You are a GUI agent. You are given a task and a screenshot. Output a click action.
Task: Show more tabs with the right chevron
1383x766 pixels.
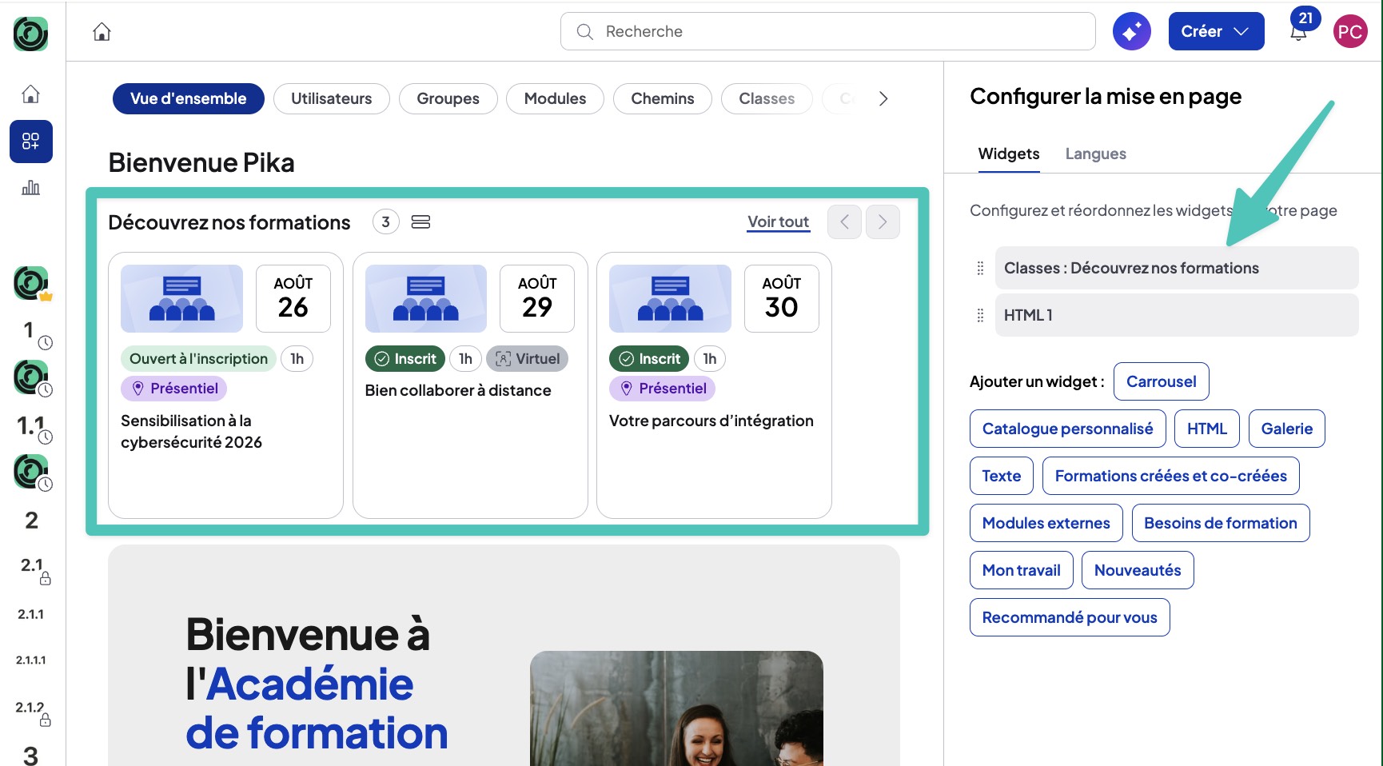click(x=883, y=99)
